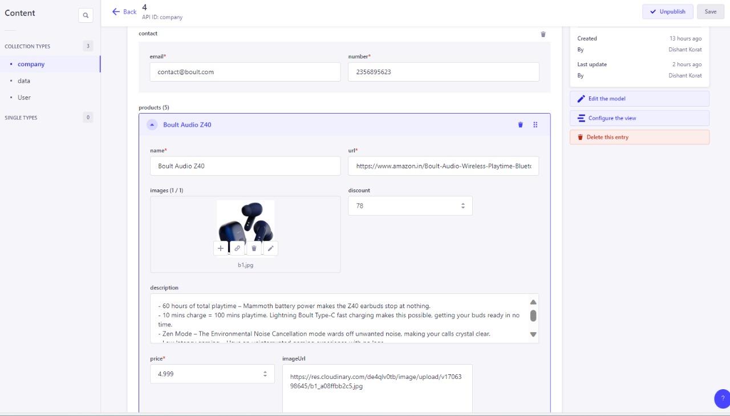Edit the b1.jpg image with pencil icon
This screenshot has height=416, width=730.
point(271,248)
